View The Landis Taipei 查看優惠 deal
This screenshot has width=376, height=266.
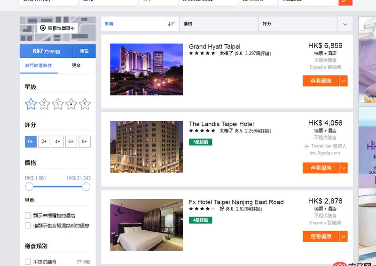click(x=321, y=168)
